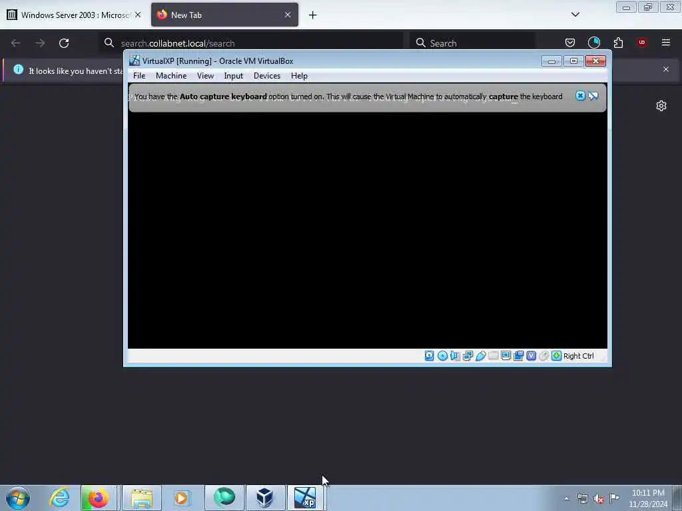Click the optical drive icon in VirtualBox status bar

[442, 356]
